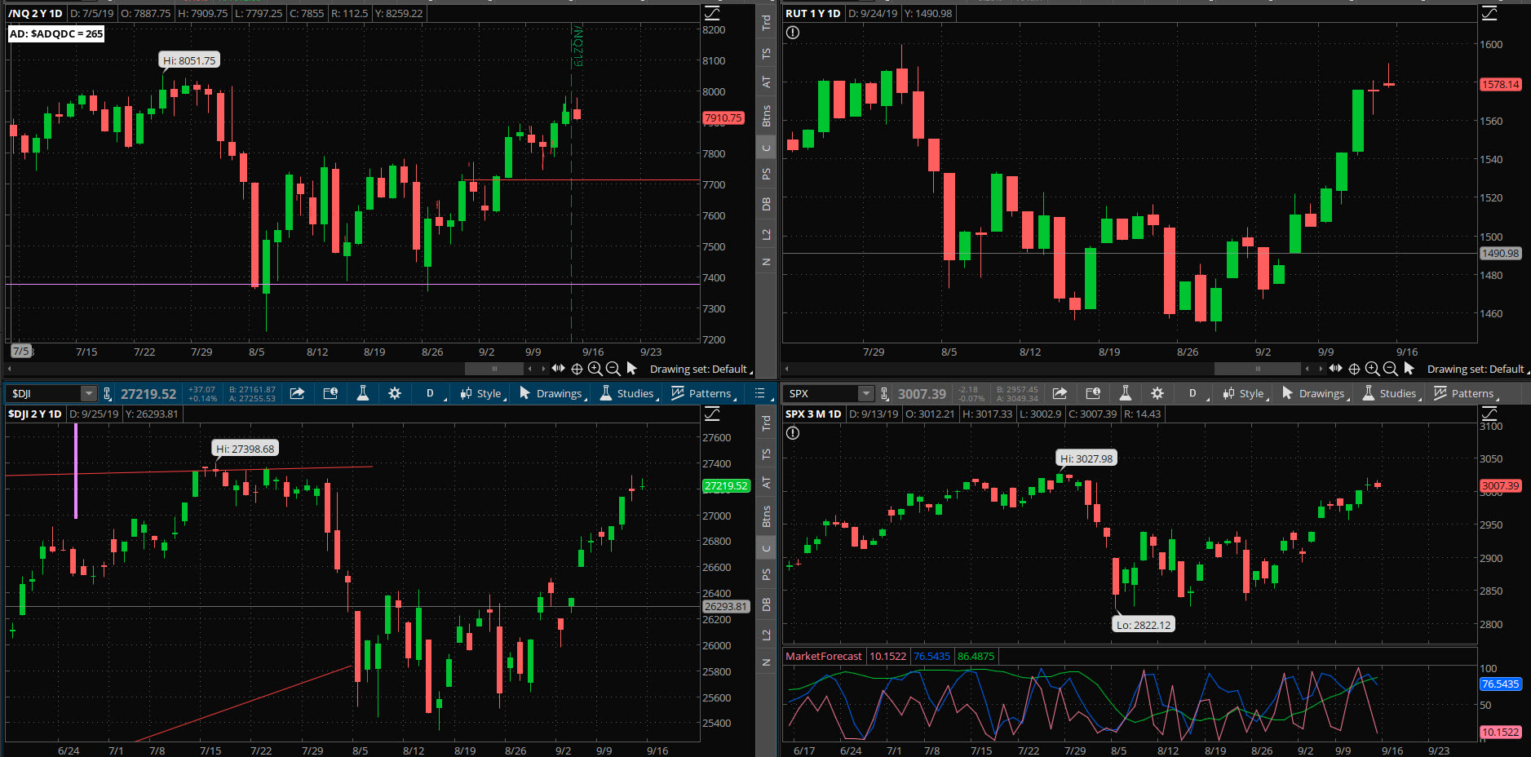The image size is (1531, 757).
Task: Open the L2 side tab beside /NQ chart
Action: pos(766,235)
